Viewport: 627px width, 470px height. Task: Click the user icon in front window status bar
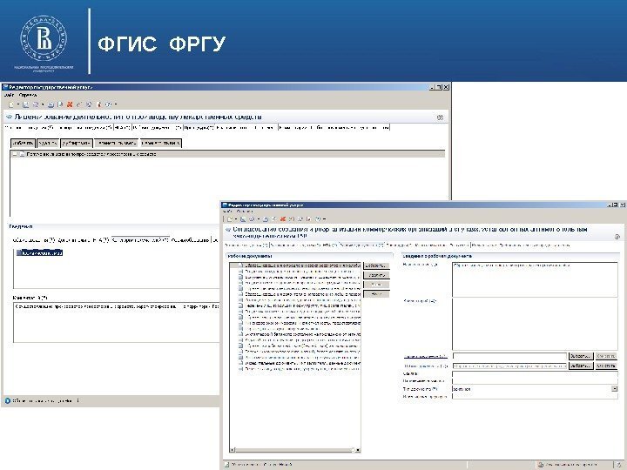[x=541, y=465]
